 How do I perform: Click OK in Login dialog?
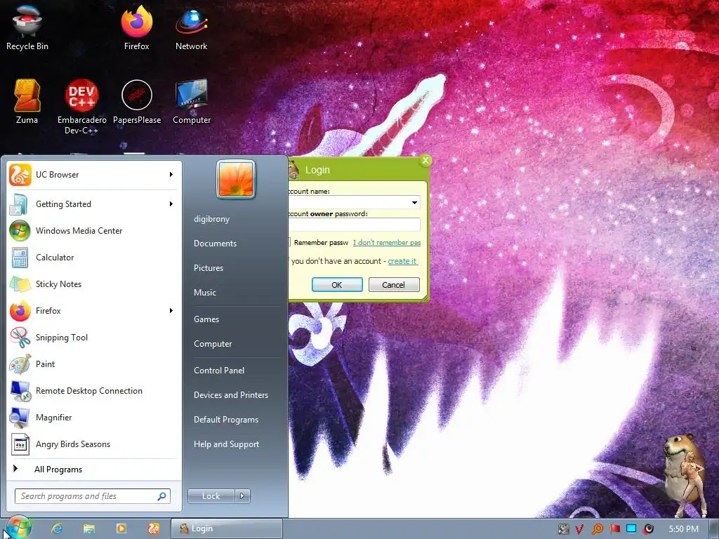pyautogui.click(x=337, y=285)
